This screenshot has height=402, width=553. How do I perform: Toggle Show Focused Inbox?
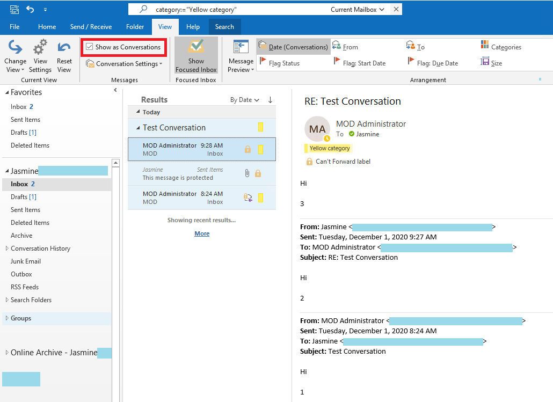click(196, 56)
